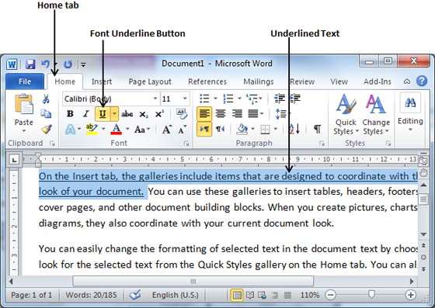The height and width of the screenshot is (308, 435).
Task: Toggle Italic formatting
Action: [86, 114]
